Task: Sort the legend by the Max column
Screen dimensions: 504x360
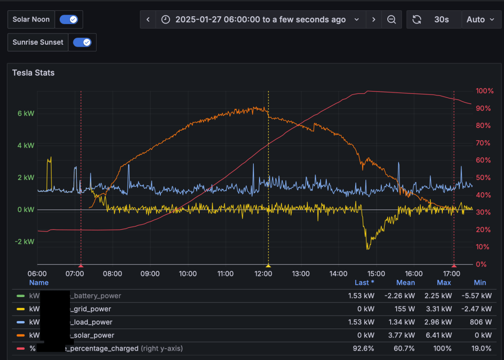Action: point(443,283)
